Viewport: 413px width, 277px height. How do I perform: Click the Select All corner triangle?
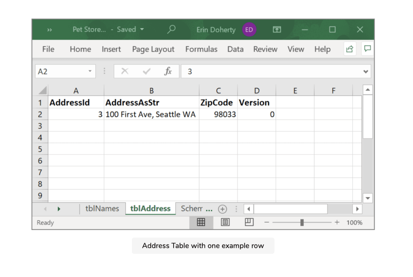[x=42, y=91]
